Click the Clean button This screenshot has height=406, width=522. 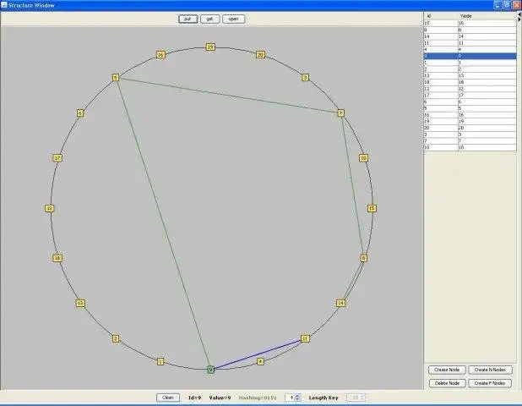click(168, 397)
